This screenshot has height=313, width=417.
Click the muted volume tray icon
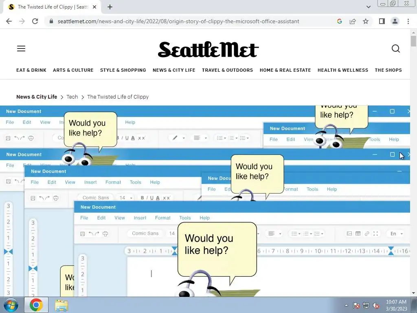[x=376, y=305]
